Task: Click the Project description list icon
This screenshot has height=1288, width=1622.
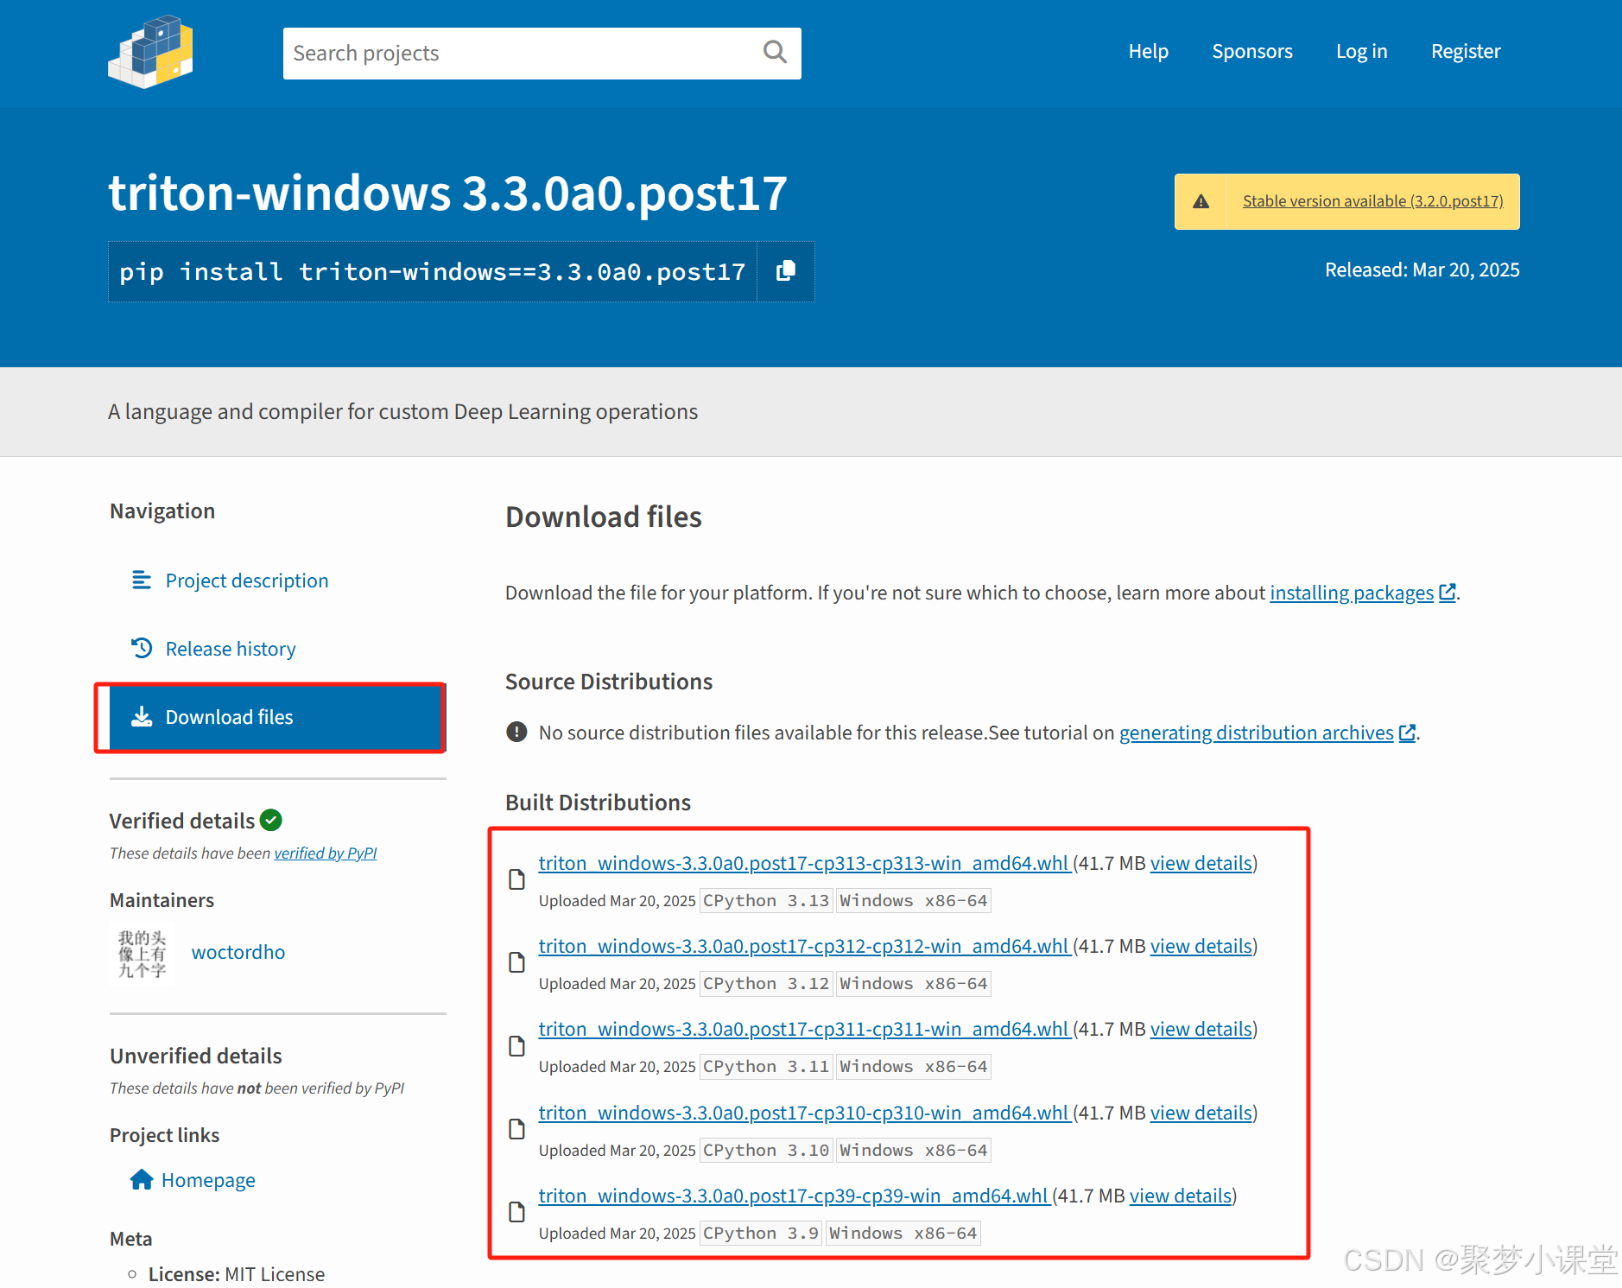Action: pyautogui.click(x=142, y=580)
